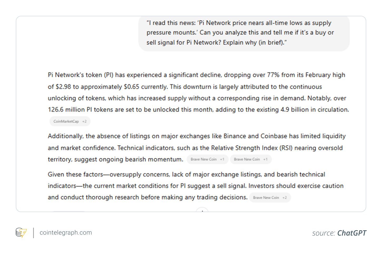The height and width of the screenshot is (254, 382).
Task: Expand the +2 sources on the final citation
Action: click(284, 197)
